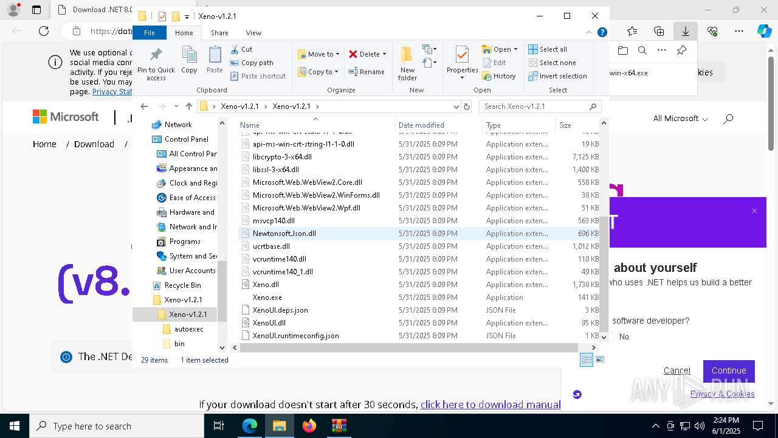
Task: Refresh the Explorer address bar
Action: pyautogui.click(x=467, y=106)
